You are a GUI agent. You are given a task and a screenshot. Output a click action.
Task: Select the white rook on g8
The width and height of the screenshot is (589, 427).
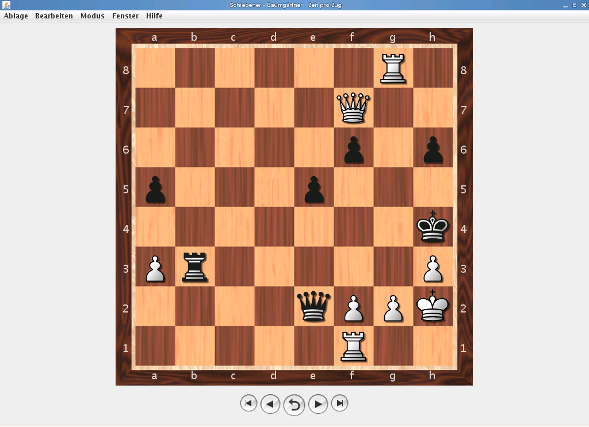click(x=393, y=69)
